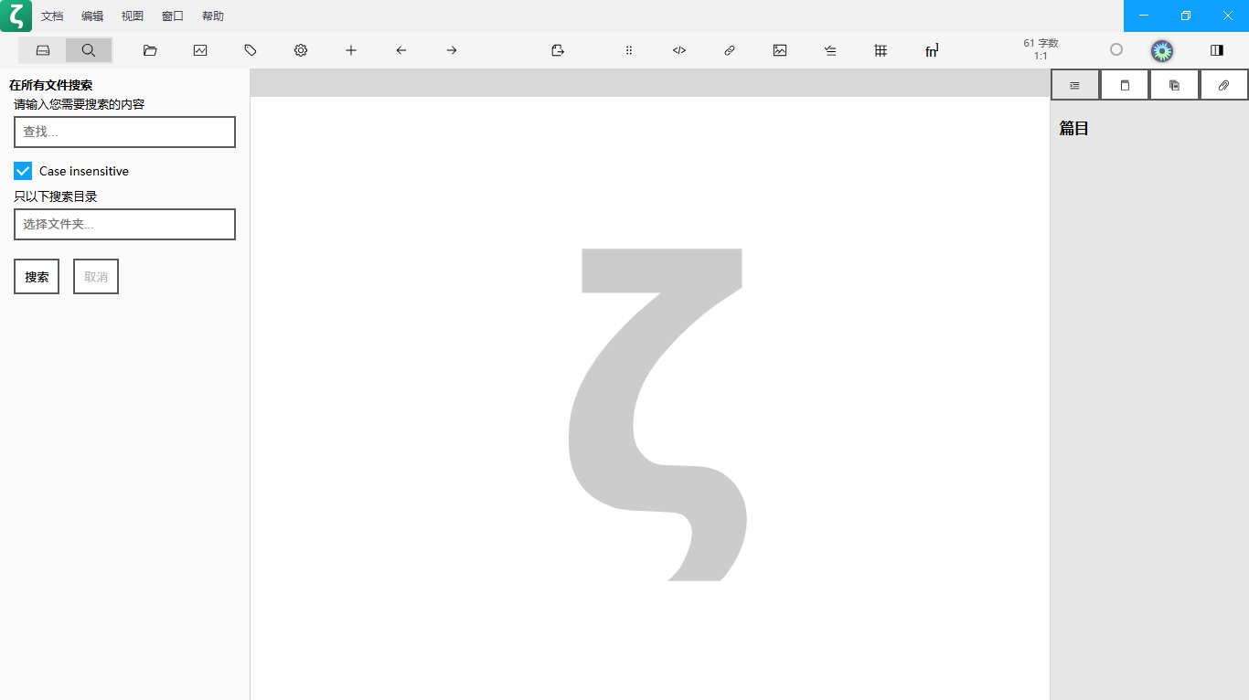Insert a footnote with the fn icon
Viewport: 1249px width, 700px height.
(x=932, y=50)
